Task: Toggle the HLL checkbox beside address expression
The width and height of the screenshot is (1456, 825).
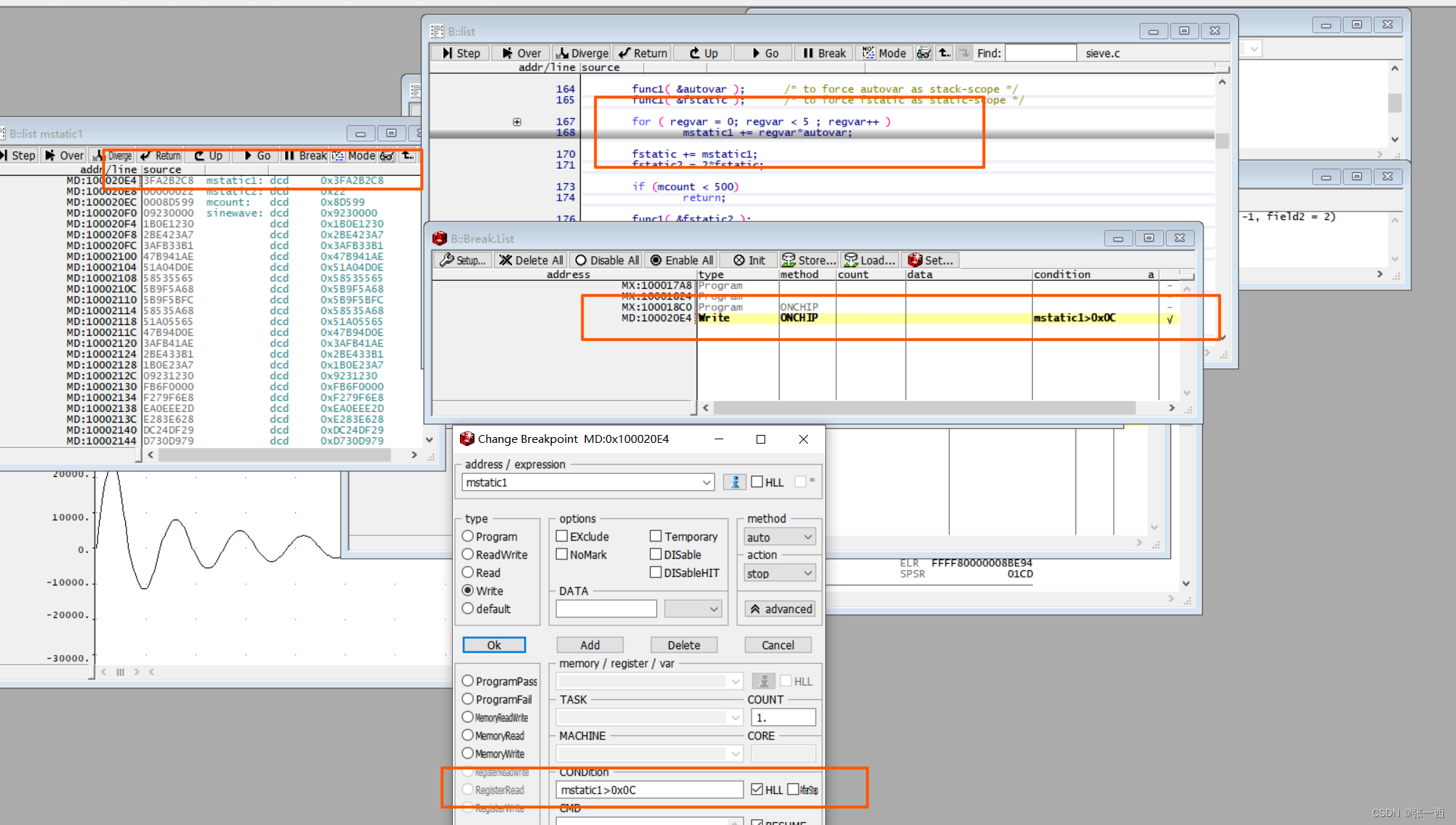Action: [x=757, y=482]
